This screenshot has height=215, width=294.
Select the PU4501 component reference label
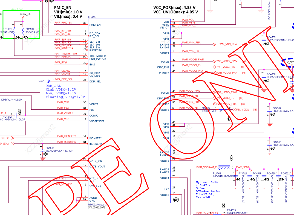93,18
